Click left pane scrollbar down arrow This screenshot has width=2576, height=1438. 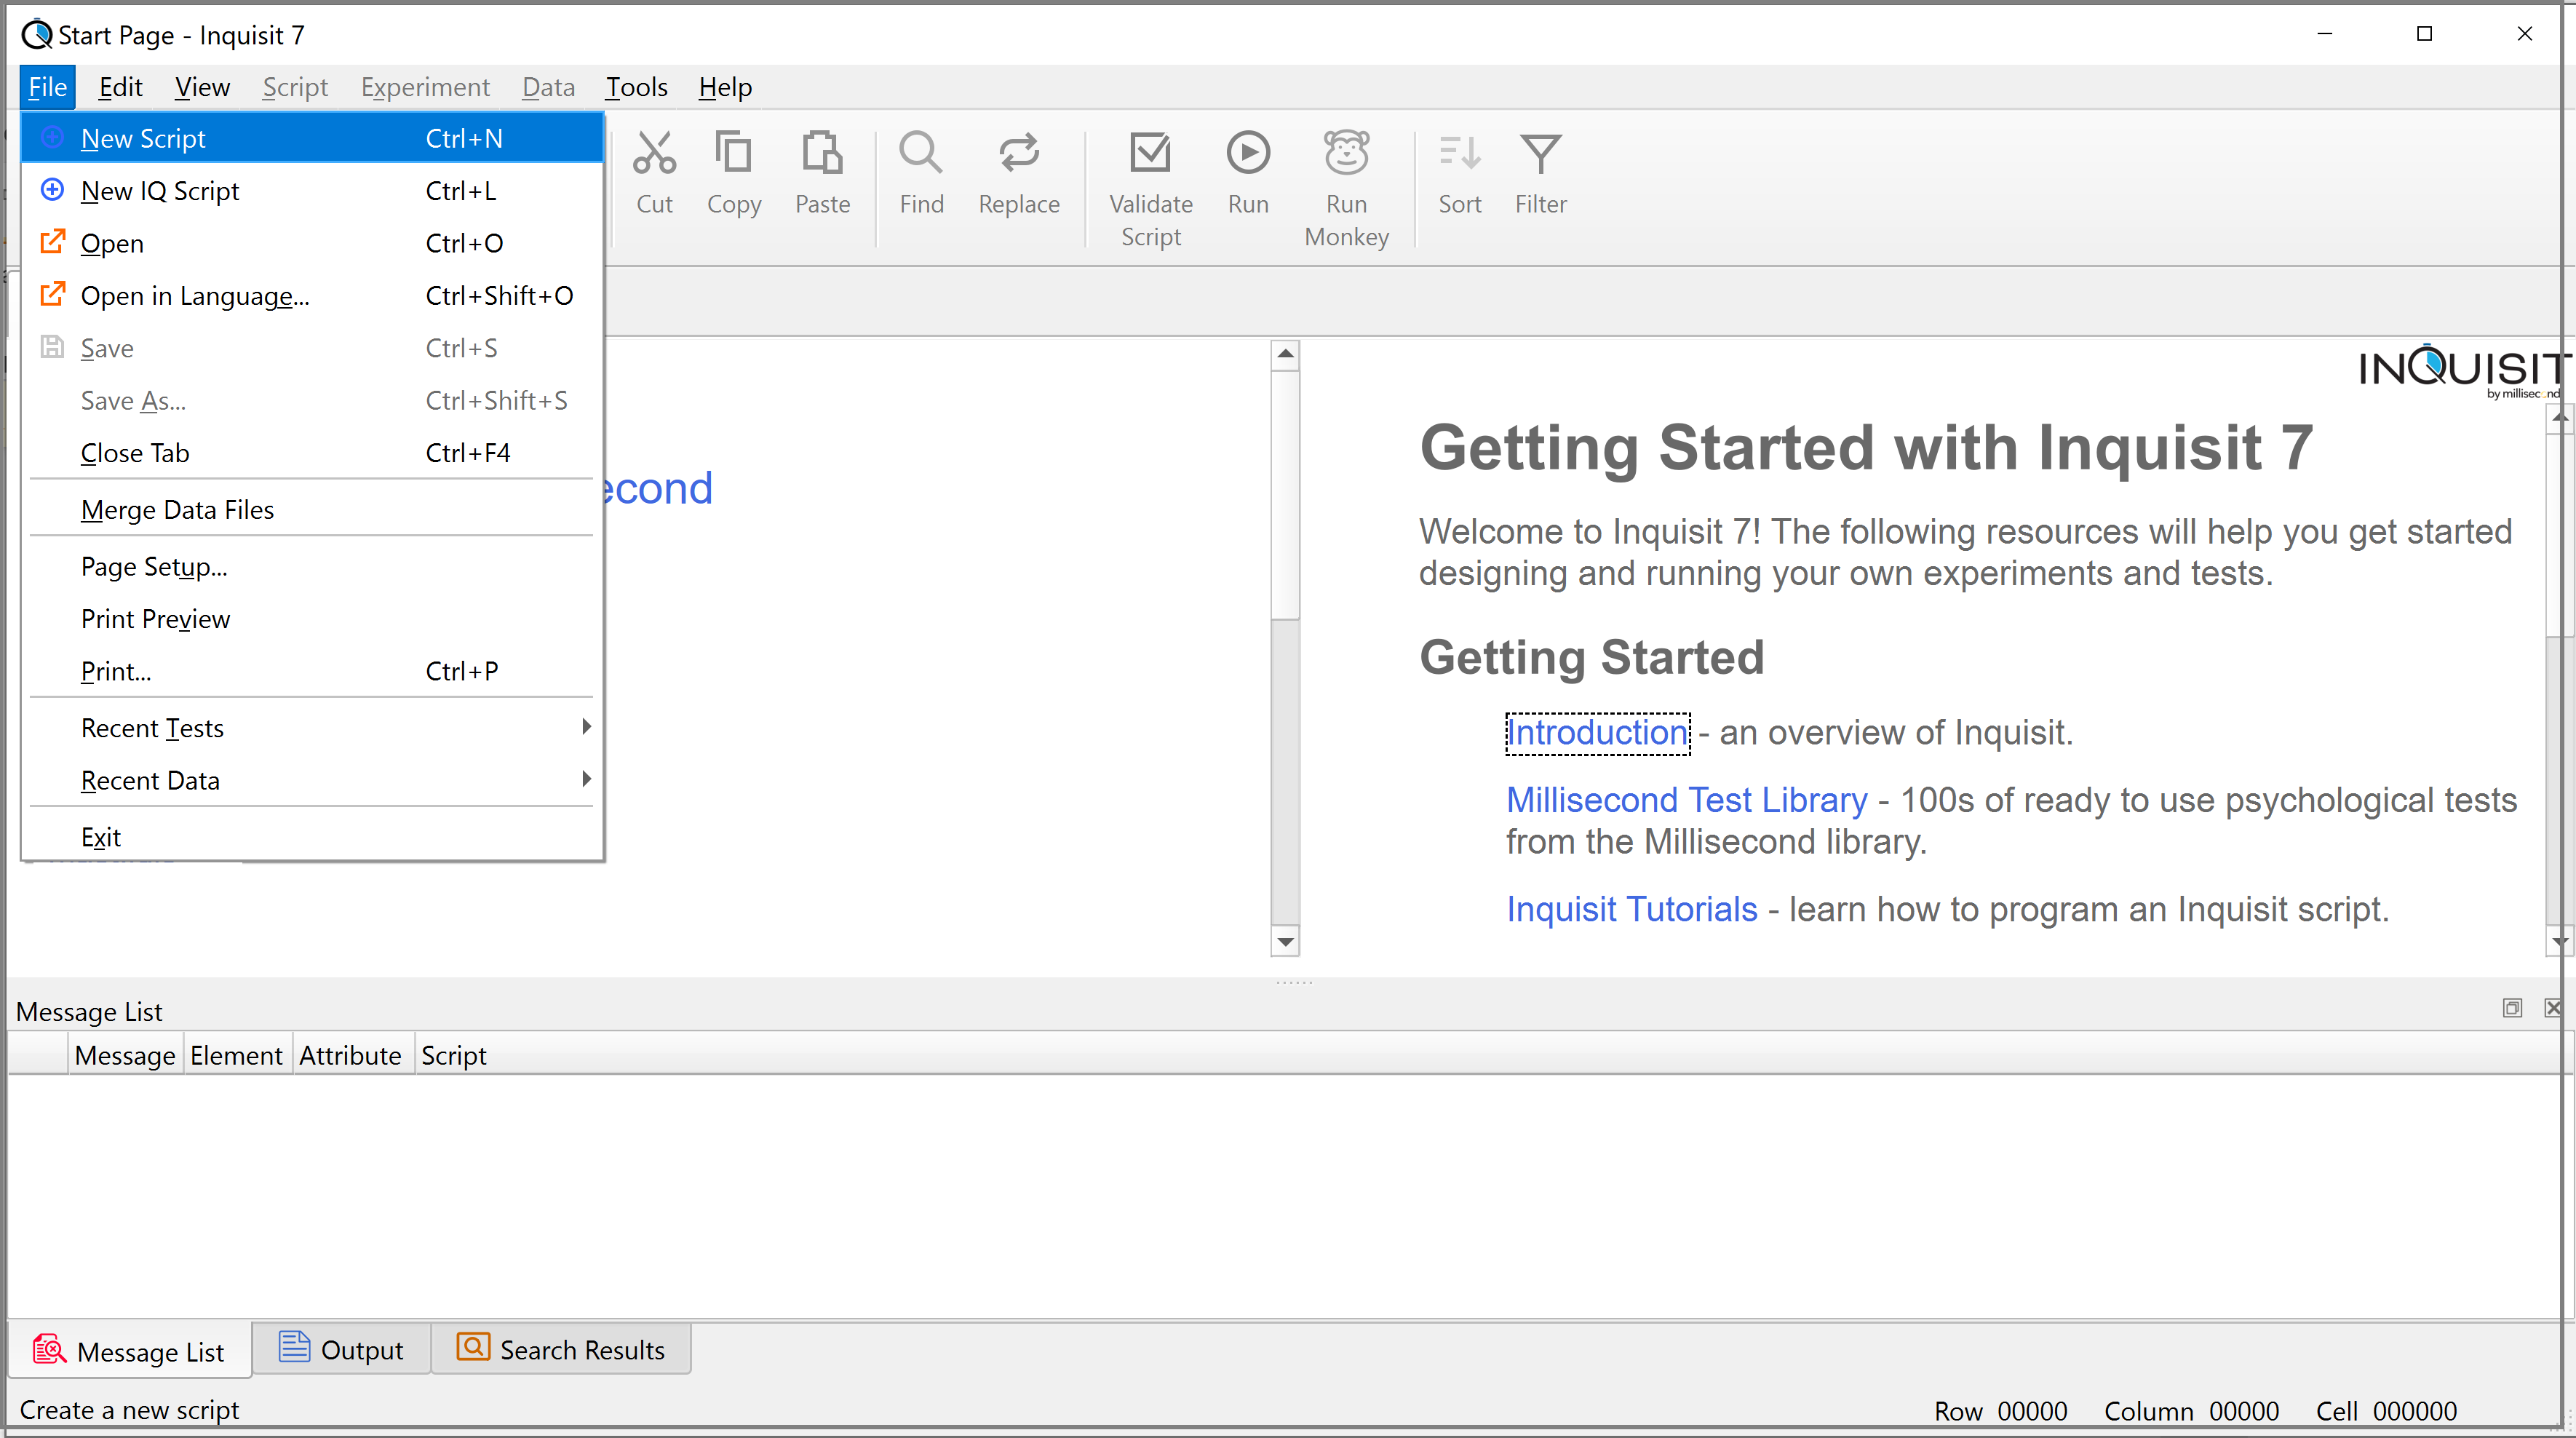[x=1285, y=941]
